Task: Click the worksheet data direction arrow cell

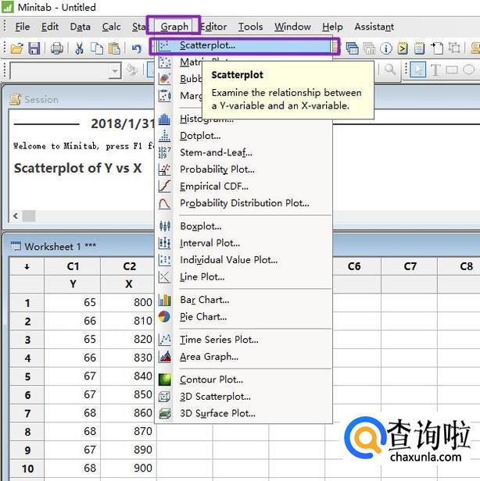Action: pos(27,266)
